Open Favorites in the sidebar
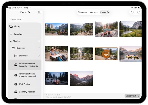Image resolution: width=148 pixels, height=105 pixels. (24, 34)
